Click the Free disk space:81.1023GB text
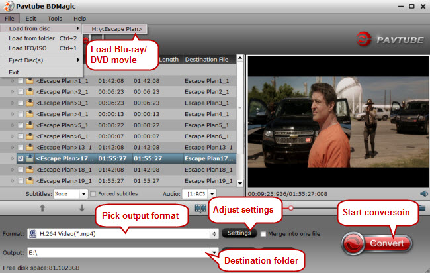Image resolution: width=430 pixels, height=273 pixels. pyautogui.click(x=41, y=268)
